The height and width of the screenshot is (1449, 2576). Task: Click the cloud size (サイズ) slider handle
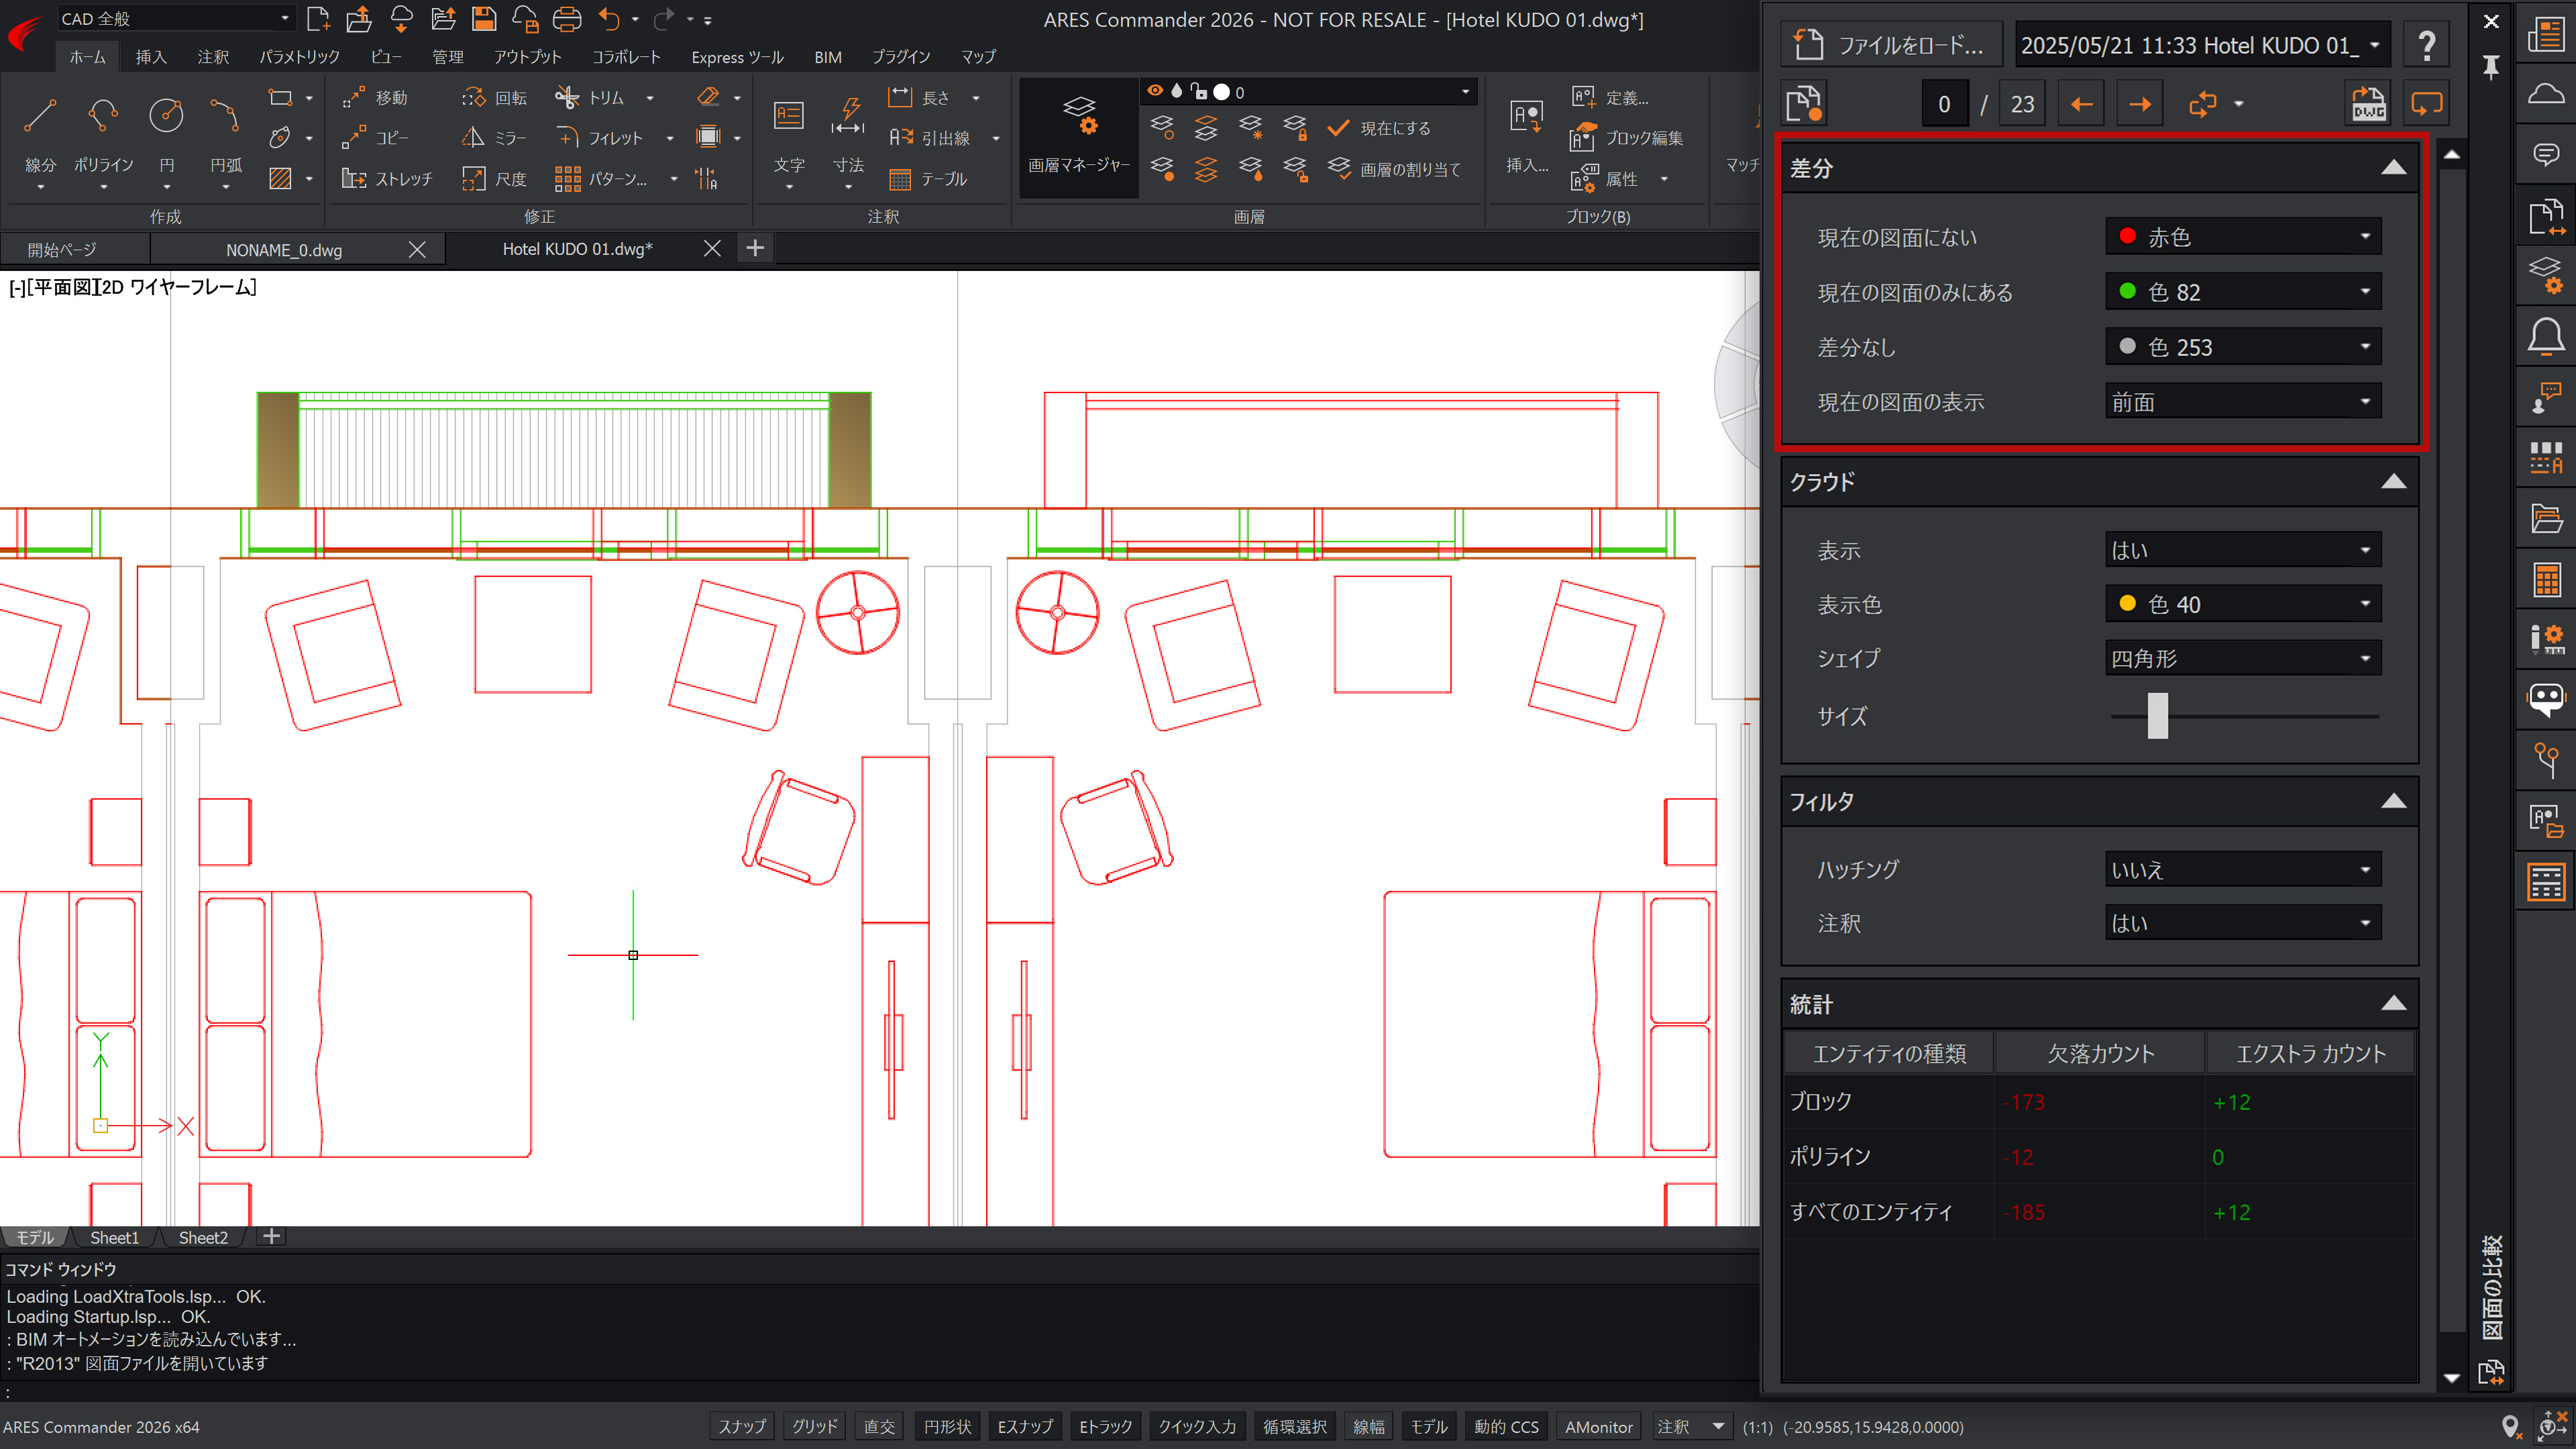2157,716
